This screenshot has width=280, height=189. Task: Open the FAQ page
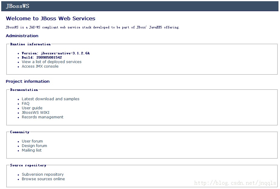tap(25, 103)
